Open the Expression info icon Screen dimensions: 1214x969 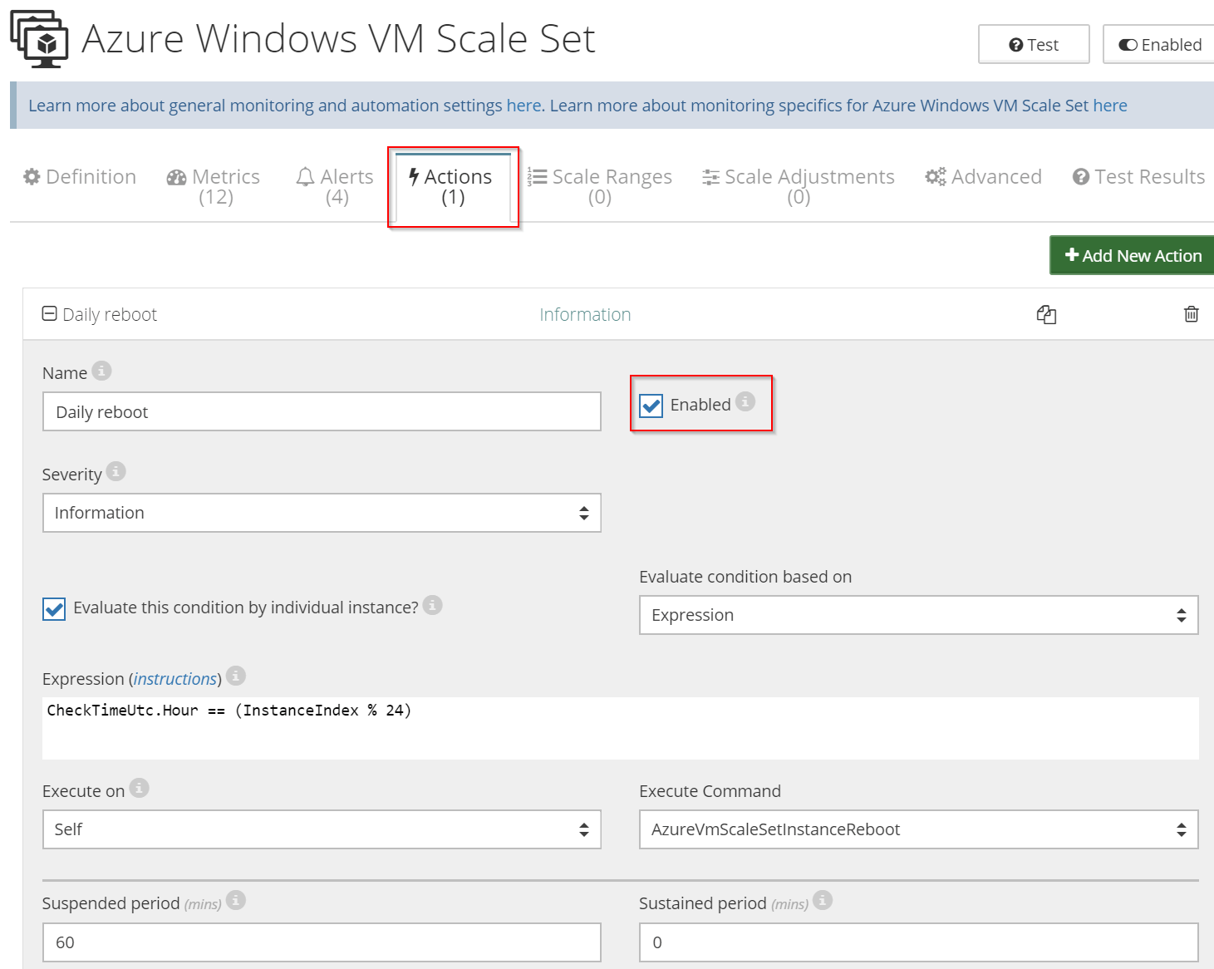coord(236,676)
